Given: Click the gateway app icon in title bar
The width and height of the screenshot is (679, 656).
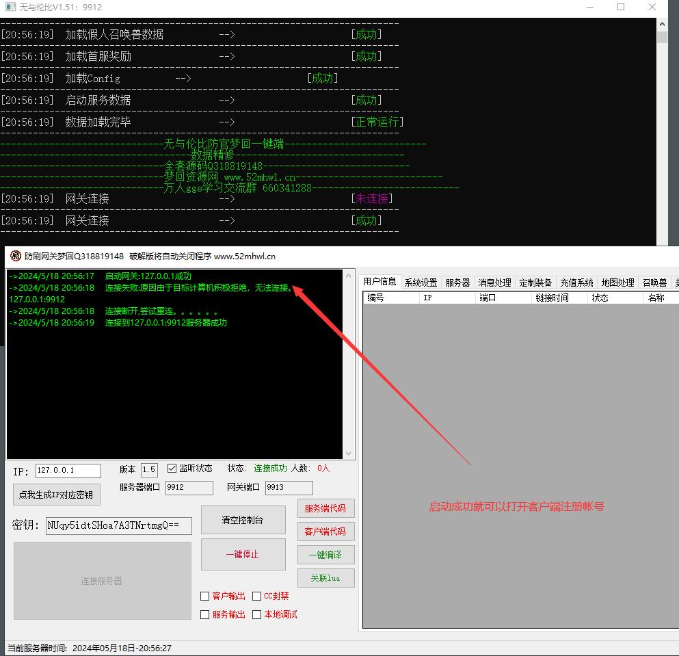Looking at the screenshot, I should (x=15, y=257).
